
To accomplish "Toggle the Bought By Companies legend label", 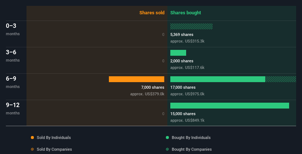I will (192, 149).
